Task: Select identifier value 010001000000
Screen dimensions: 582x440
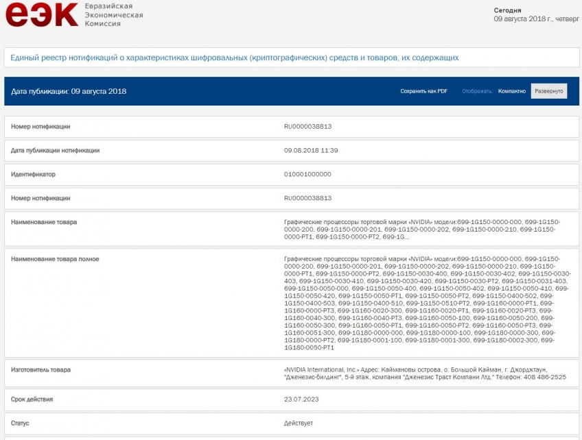Action: (x=307, y=174)
